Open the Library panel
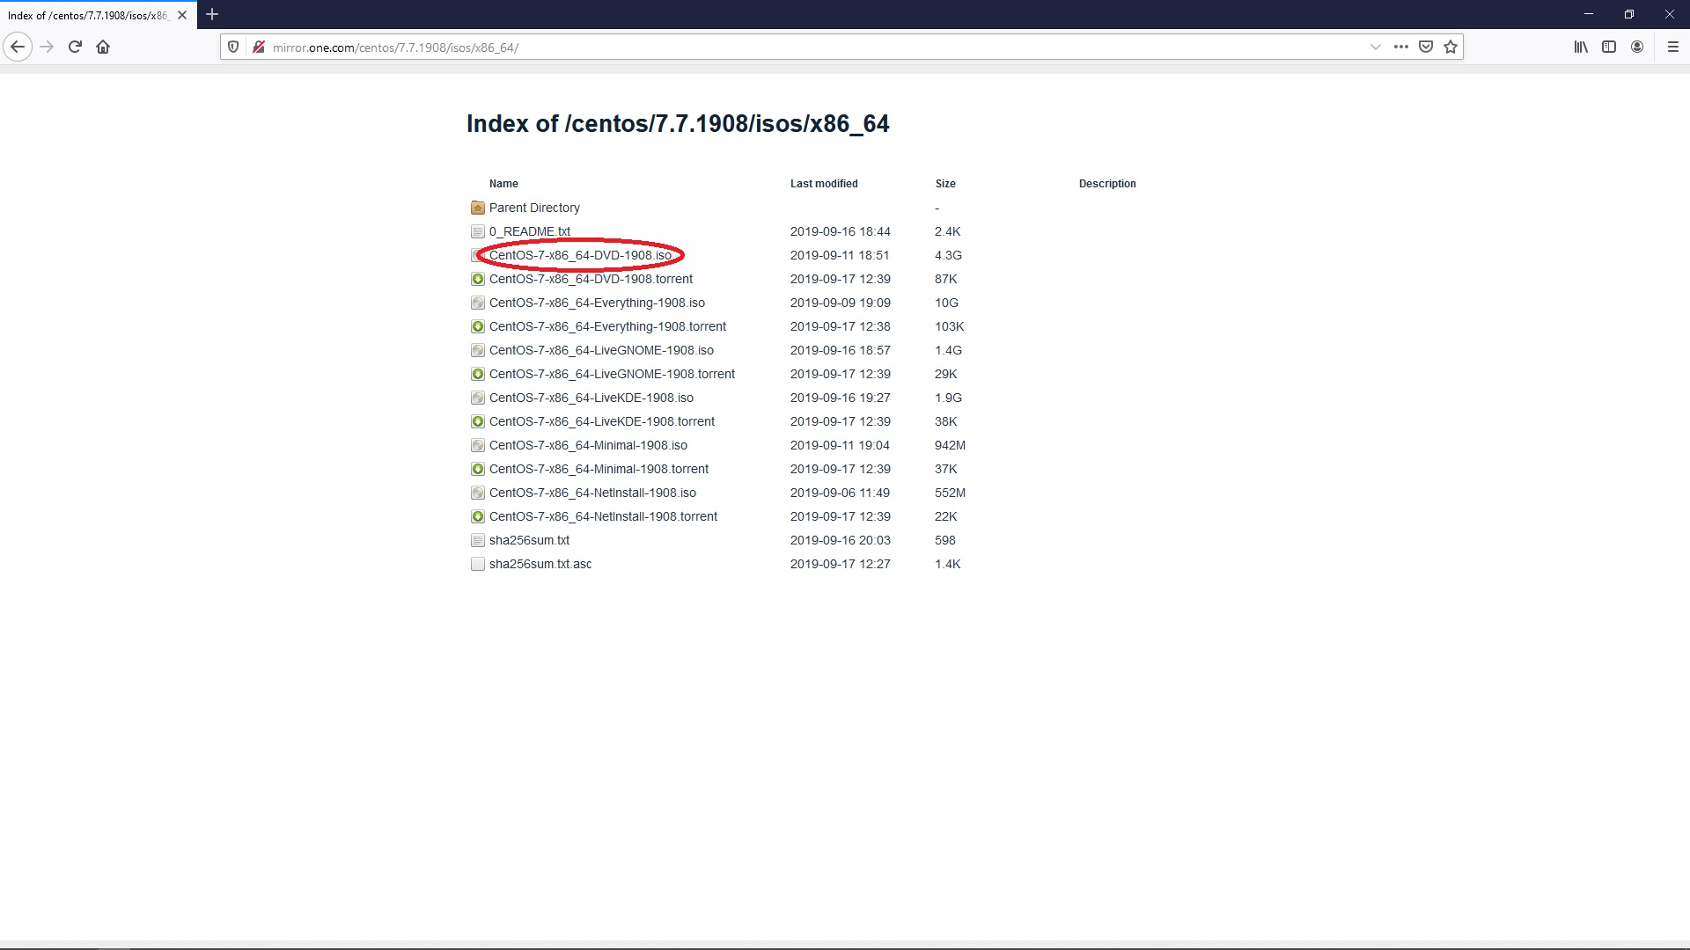Viewport: 1690px width, 950px height. 1581,47
